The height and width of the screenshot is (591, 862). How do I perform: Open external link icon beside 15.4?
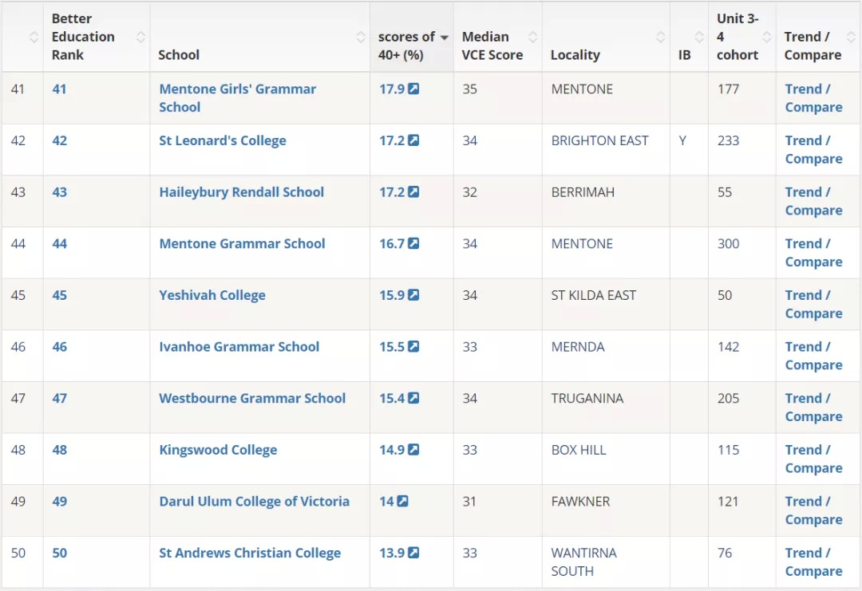coord(413,398)
